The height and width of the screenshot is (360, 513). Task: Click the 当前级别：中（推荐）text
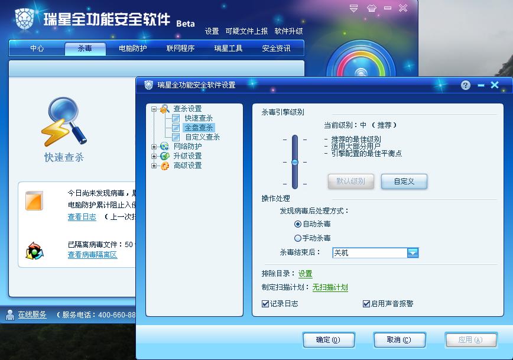click(360, 125)
